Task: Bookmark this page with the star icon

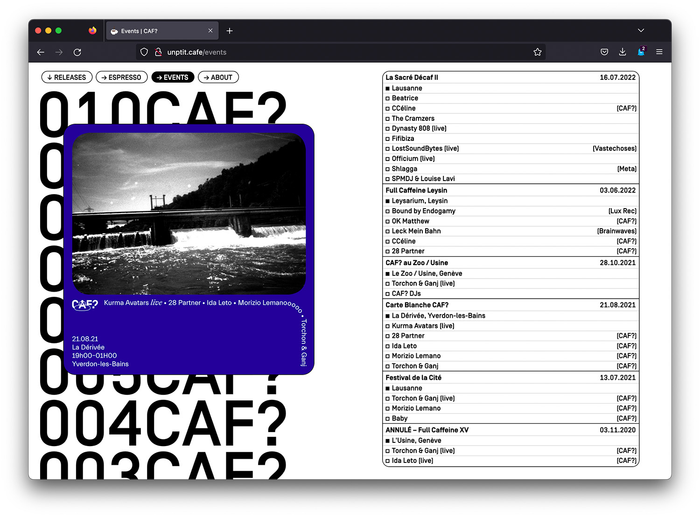Action: coord(538,52)
